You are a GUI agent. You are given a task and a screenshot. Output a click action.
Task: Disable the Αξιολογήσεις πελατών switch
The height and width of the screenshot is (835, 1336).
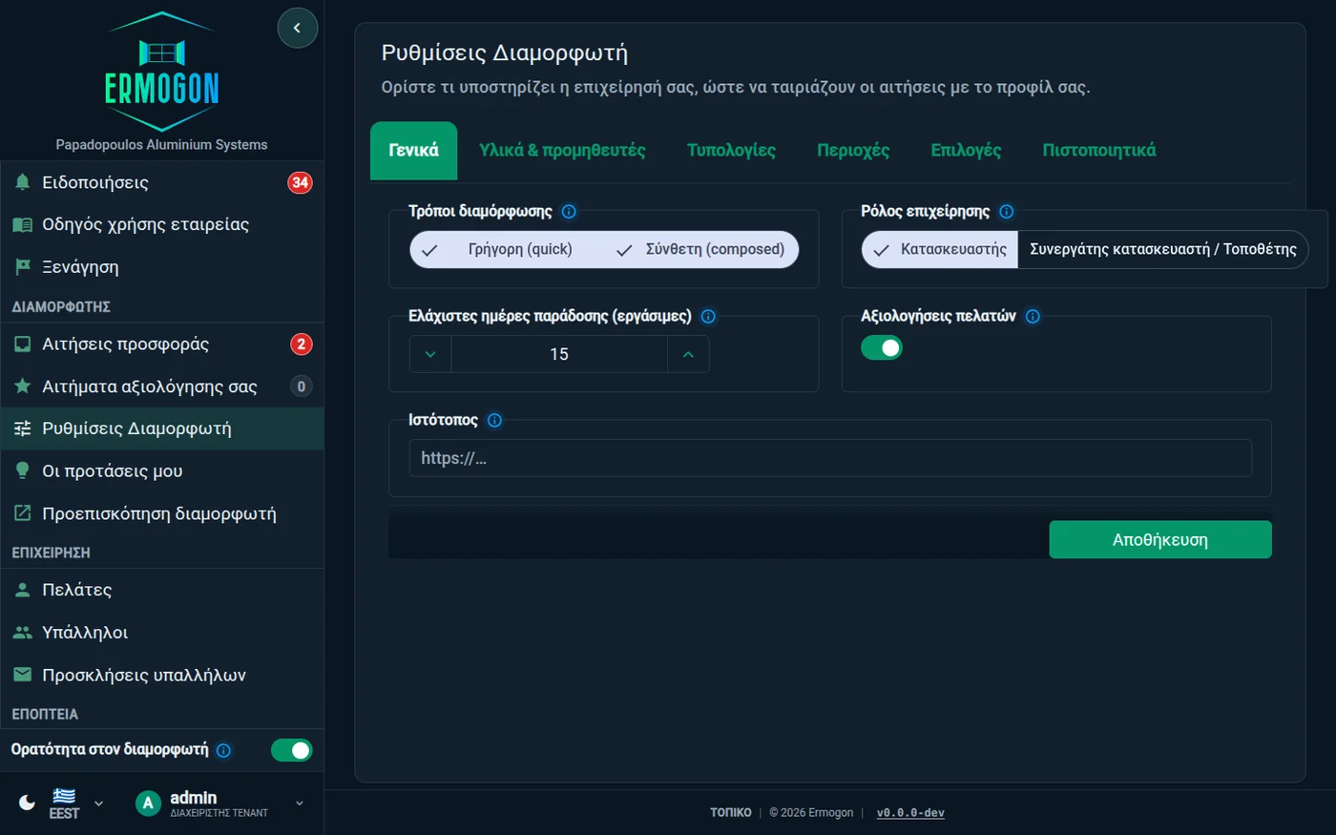click(882, 348)
